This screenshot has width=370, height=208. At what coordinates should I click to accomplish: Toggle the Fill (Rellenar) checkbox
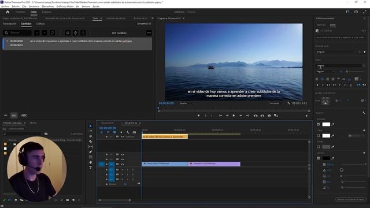(319, 124)
